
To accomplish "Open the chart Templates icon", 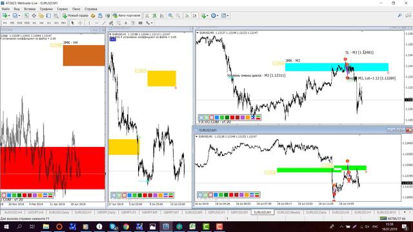I will tap(223, 15).
